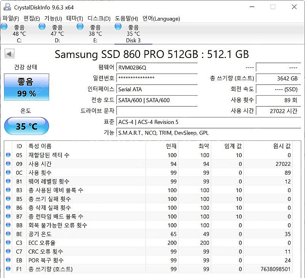
Task: Click the status dot for attribute 09
Action: coord(8,164)
